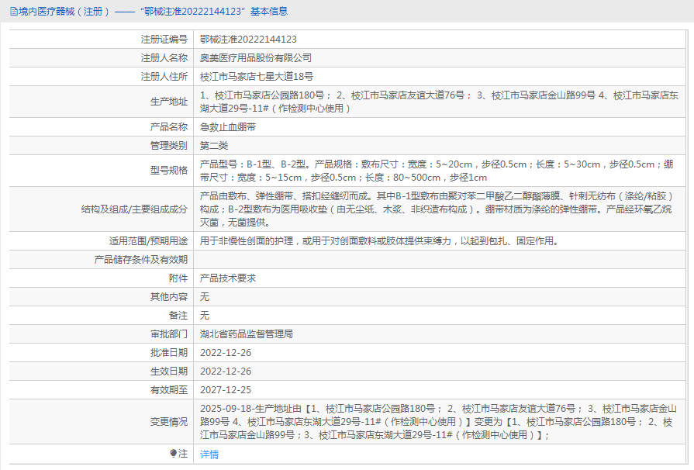Screen dimensions: 694x470
Task: Select approval date 2022-12-26 in 批准日期 row
Action: [226, 353]
